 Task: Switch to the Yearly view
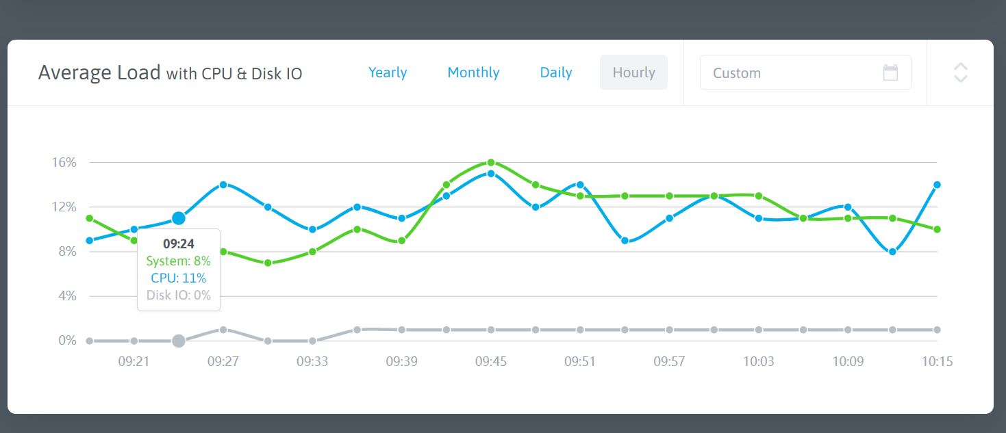pyautogui.click(x=388, y=73)
